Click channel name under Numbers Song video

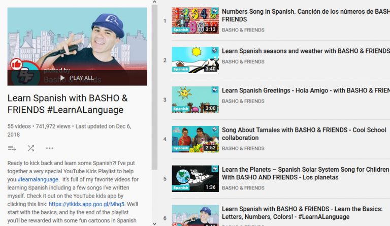pos(243,30)
